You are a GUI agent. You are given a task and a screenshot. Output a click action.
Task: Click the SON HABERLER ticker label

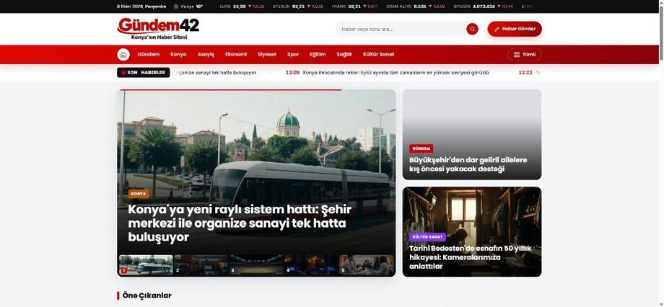click(143, 73)
